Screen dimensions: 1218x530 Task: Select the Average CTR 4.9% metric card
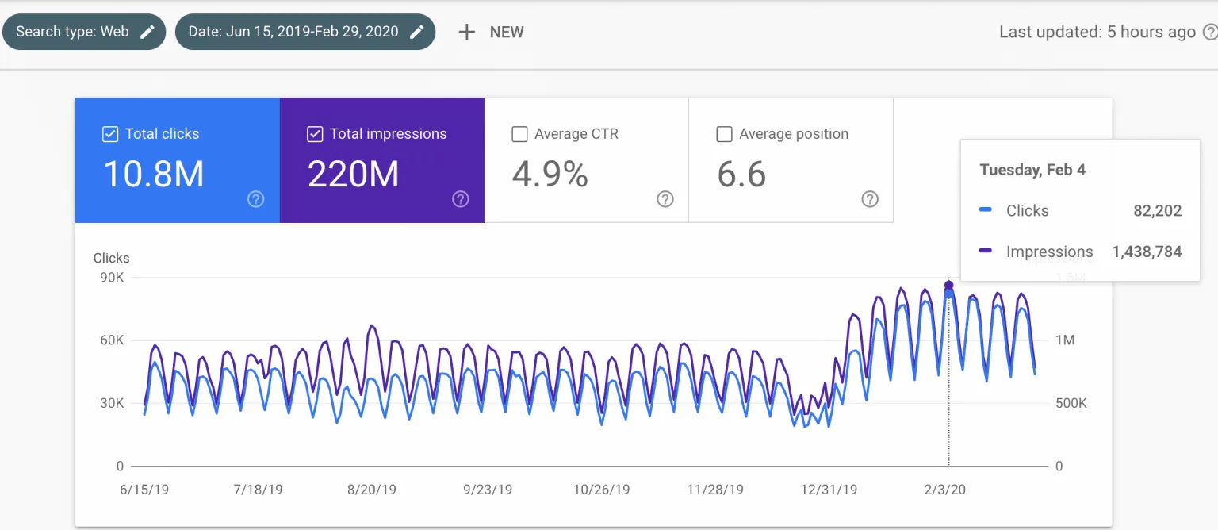click(x=587, y=160)
